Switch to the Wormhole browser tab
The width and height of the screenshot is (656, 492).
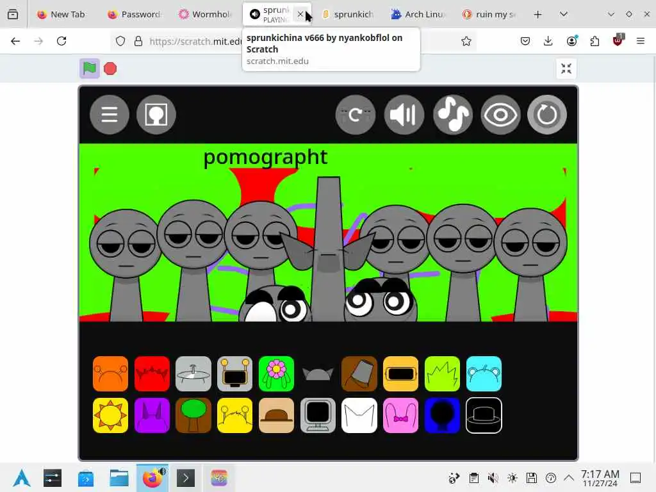coord(205,14)
